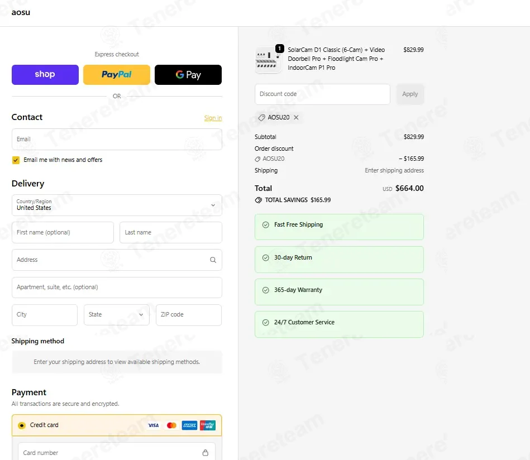Viewport: 530px width, 460px height.
Task: Focus the Email input field
Action: tap(117, 139)
